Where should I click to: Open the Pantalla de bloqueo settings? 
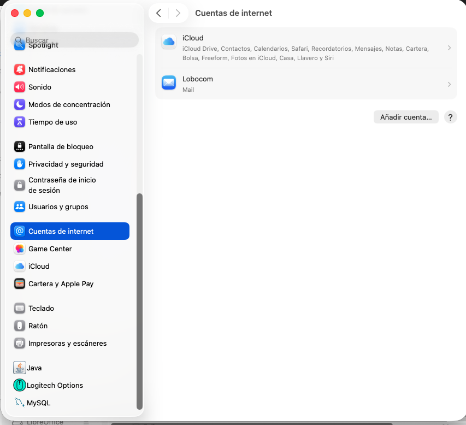click(x=61, y=146)
